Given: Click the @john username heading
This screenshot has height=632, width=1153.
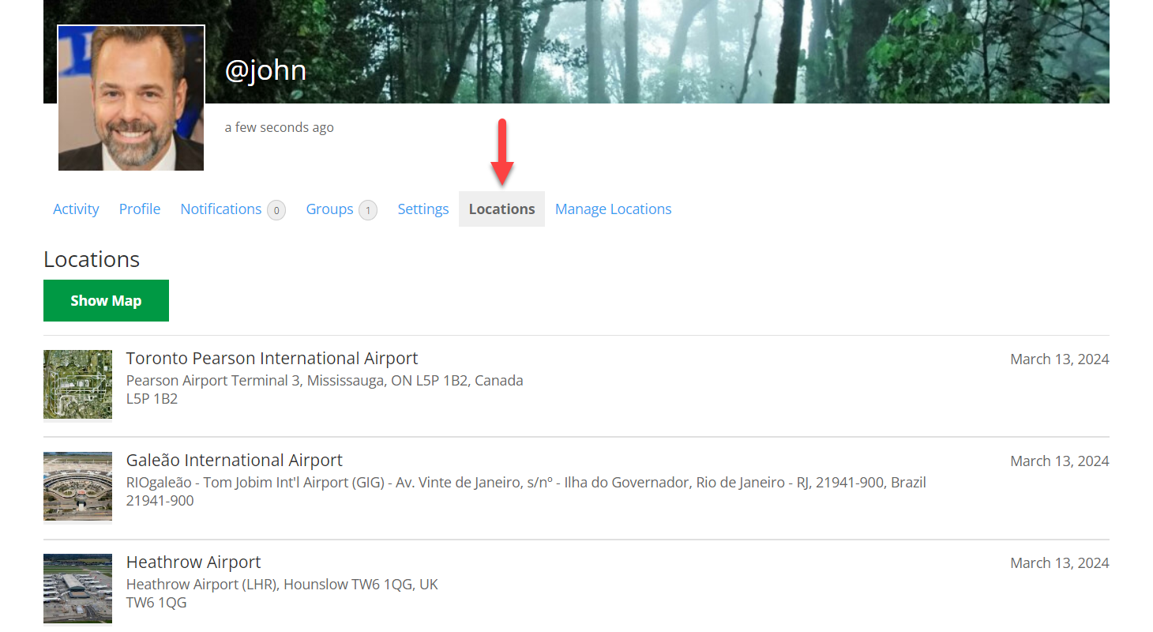Looking at the screenshot, I should pyautogui.click(x=265, y=70).
